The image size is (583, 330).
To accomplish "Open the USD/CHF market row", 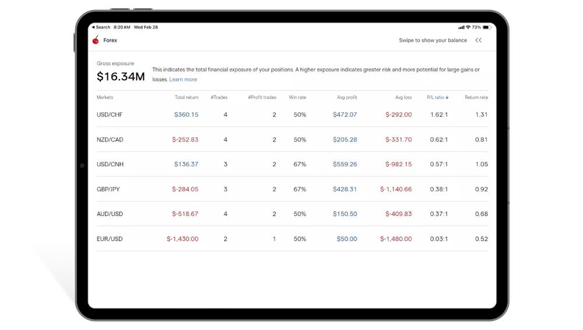I will [292, 115].
